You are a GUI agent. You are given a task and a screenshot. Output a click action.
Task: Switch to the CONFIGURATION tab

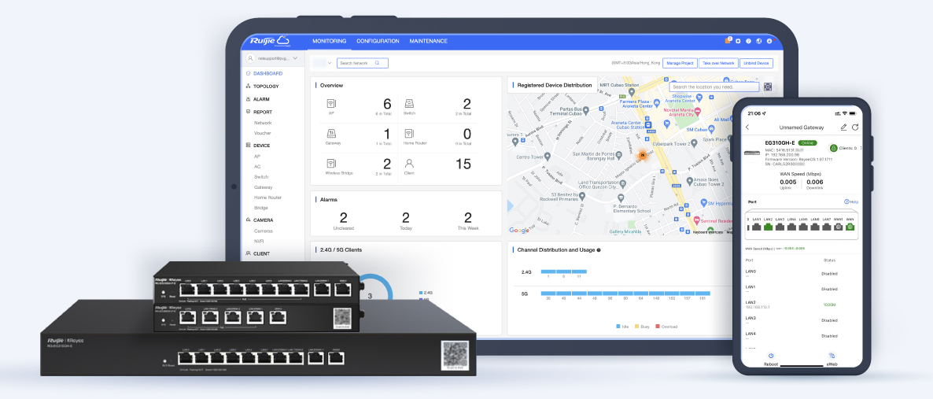click(378, 41)
